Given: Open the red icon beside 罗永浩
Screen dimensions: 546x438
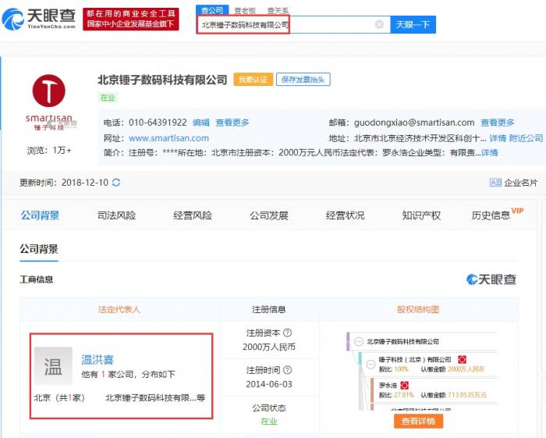Looking at the screenshot, I should pyautogui.click(x=404, y=385).
